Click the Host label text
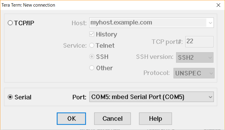Screen dimensions: 225x130 pos(79,23)
